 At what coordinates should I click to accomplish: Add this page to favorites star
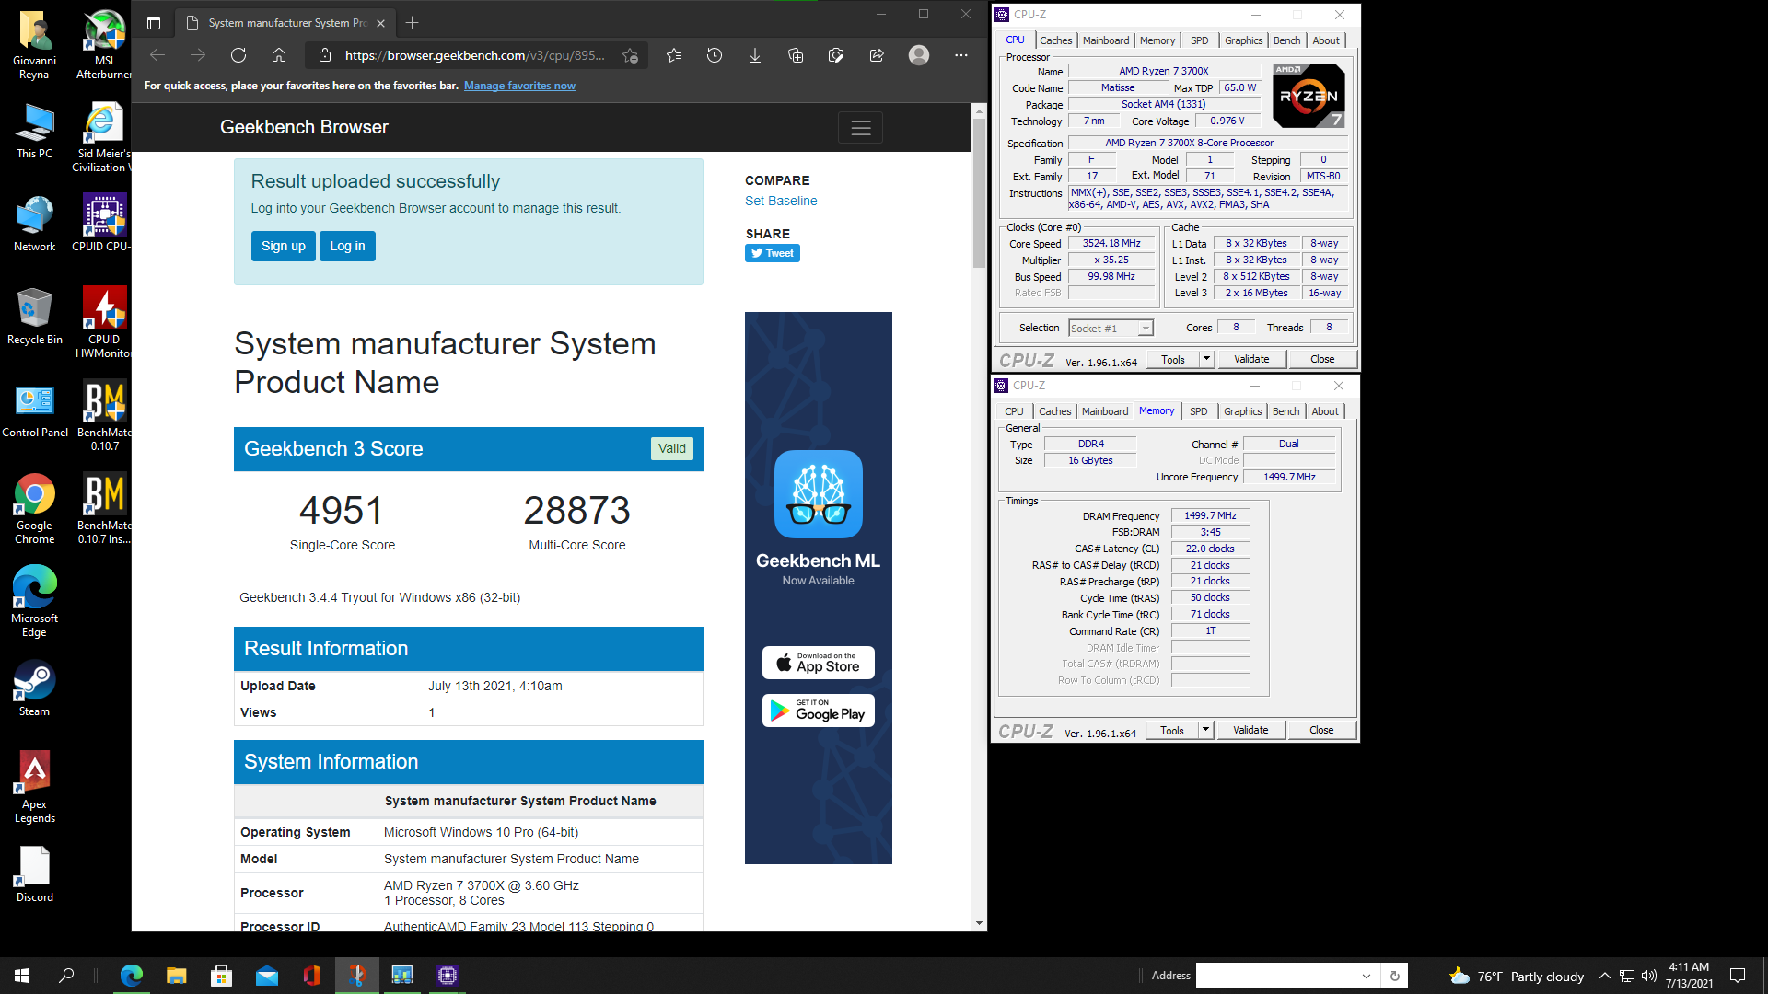point(630,55)
